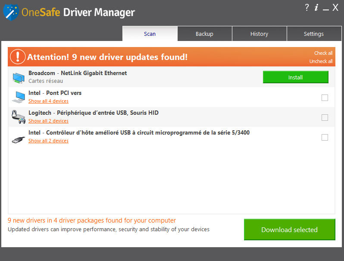Click the orange attention exclamation icon
This screenshot has width=344, height=261.
18,57
